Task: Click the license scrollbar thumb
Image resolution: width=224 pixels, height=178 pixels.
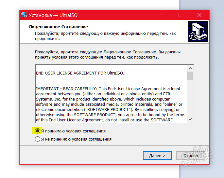Action: [190, 75]
